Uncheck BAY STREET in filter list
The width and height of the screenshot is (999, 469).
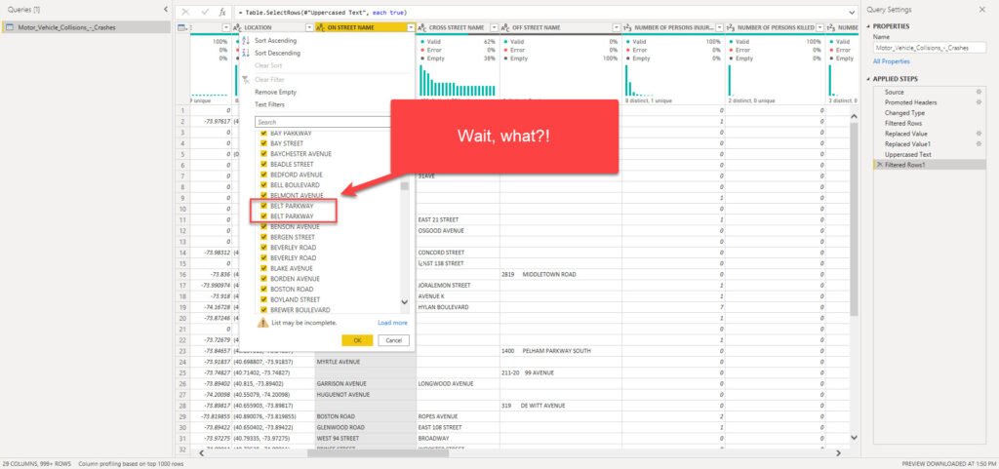point(263,143)
